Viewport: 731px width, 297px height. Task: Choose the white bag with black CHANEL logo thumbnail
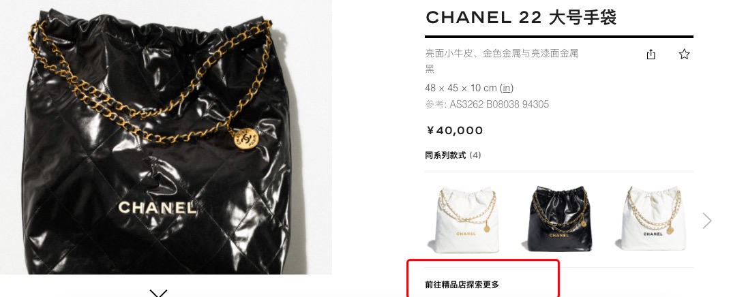(x=652, y=219)
